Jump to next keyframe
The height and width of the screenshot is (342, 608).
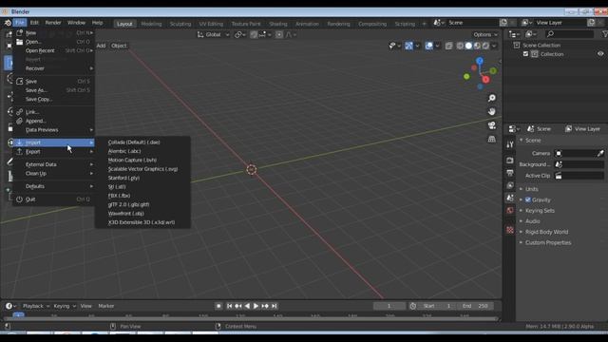[265, 306]
